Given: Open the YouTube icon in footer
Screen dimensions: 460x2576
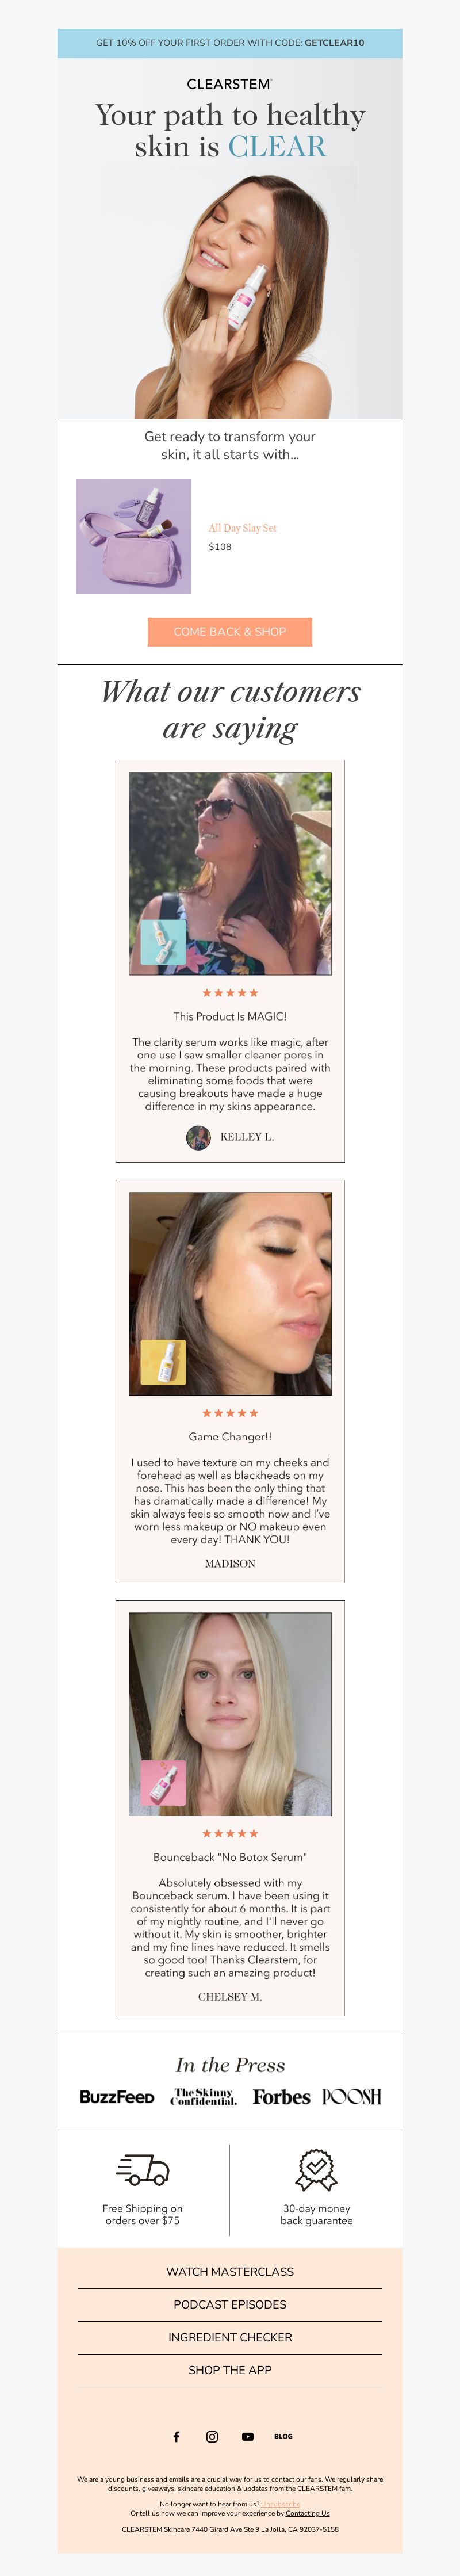Looking at the screenshot, I should 248,2437.
